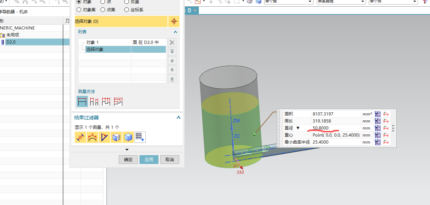Click the 8107.3197 area value
The height and width of the screenshot is (205, 430).
pyautogui.click(x=323, y=114)
